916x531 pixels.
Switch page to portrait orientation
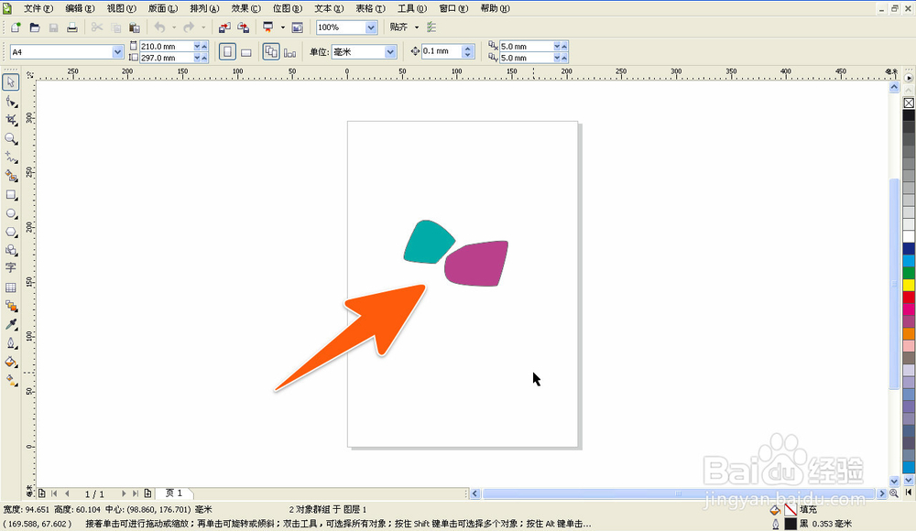227,52
